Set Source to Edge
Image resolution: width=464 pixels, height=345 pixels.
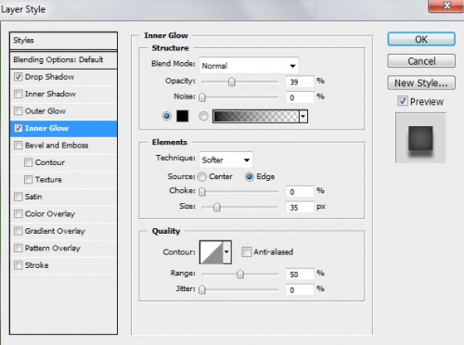pos(250,176)
